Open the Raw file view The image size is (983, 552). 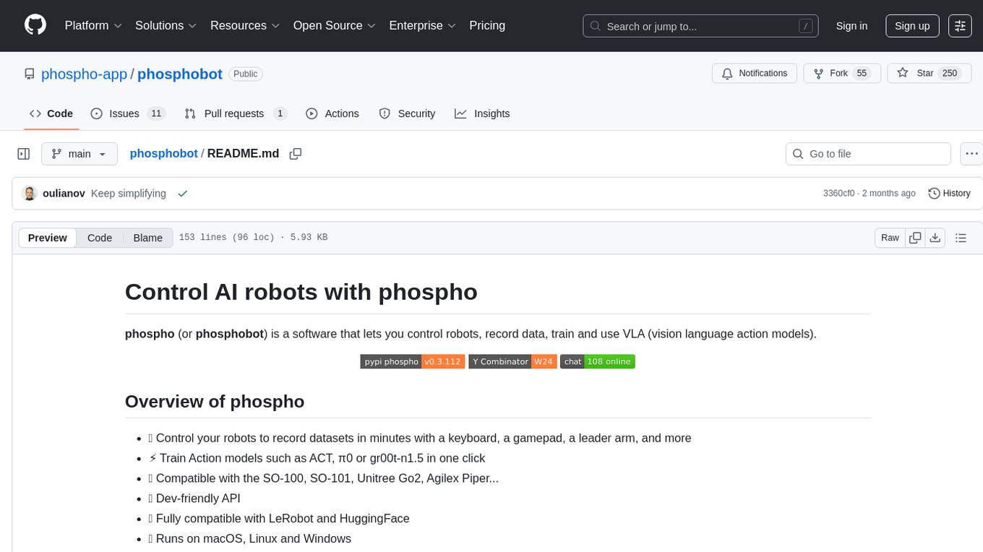pyautogui.click(x=890, y=238)
